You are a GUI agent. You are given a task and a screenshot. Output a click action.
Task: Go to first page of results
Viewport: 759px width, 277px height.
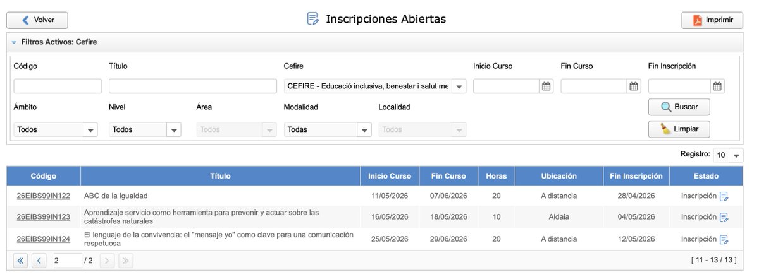[20, 260]
